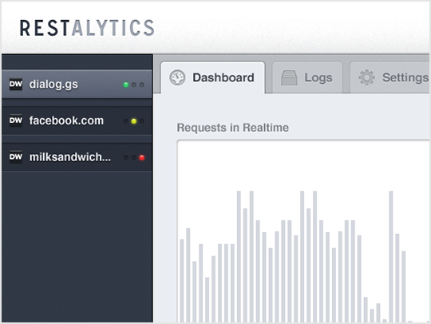Open the facebook.com site entry

77,121
